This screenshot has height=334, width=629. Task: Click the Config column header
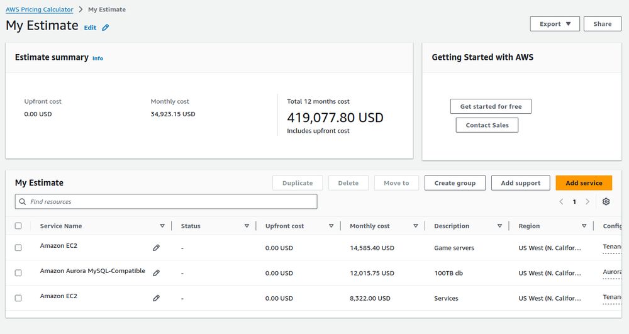612,226
